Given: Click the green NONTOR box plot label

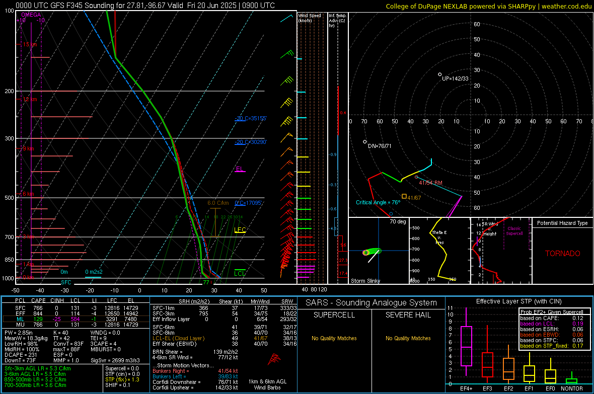Looking at the screenshot, I should pos(572,388).
